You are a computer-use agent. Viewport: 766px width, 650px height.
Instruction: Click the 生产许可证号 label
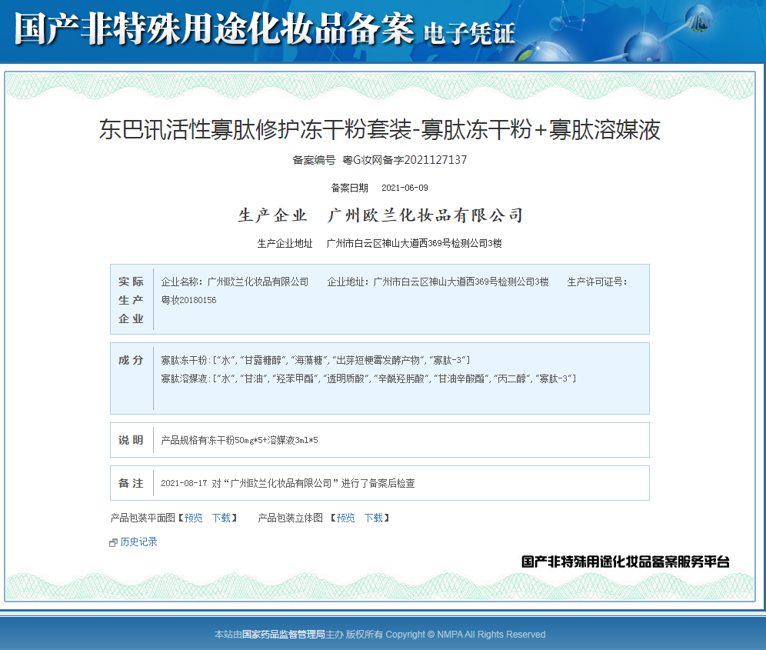597,282
